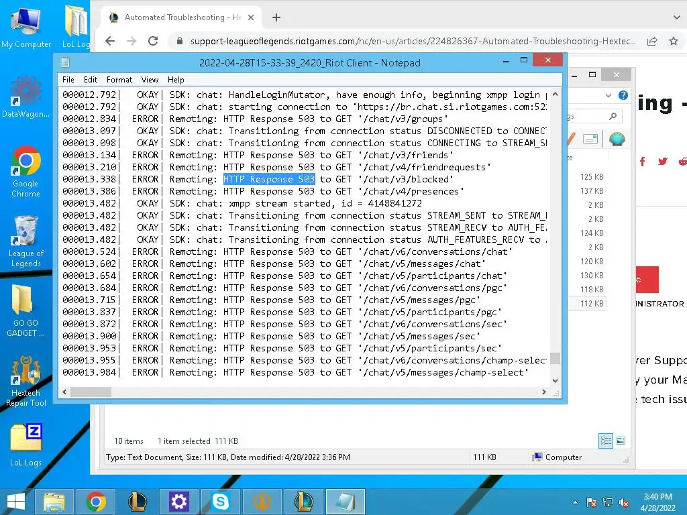This screenshot has height=515, width=687.
Task: Share article on Facebook icon
Action: click(x=642, y=162)
